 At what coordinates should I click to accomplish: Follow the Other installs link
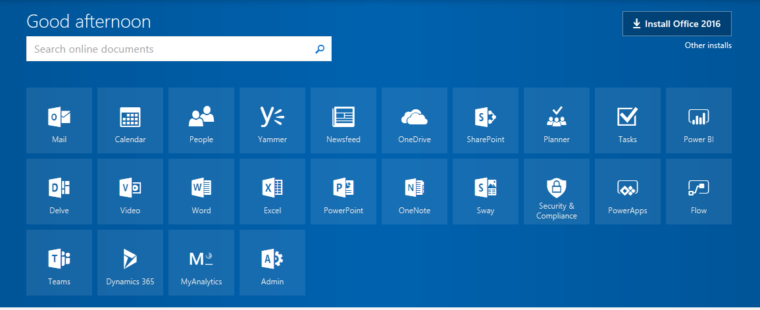tap(708, 45)
